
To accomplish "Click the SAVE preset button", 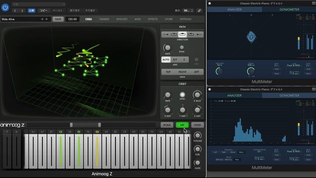I will pos(58,19).
